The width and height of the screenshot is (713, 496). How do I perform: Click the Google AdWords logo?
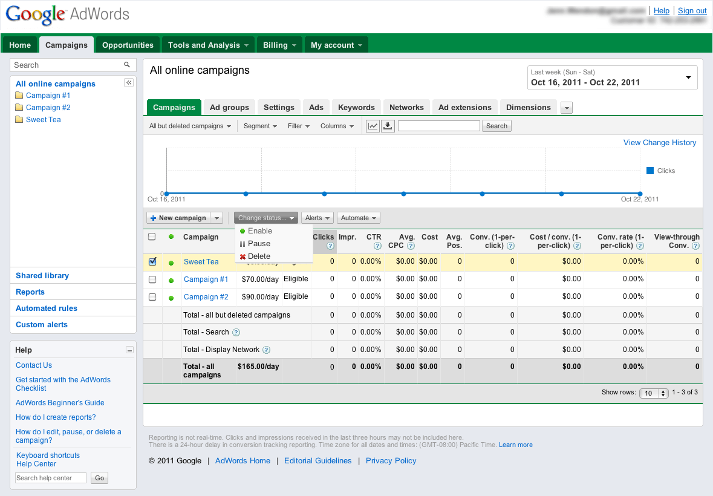point(67,15)
